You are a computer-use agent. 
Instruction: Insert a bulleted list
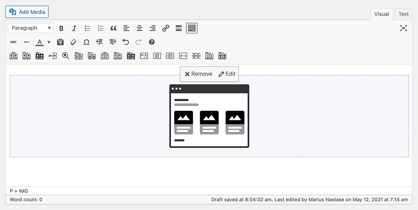pyautogui.click(x=87, y=28)
